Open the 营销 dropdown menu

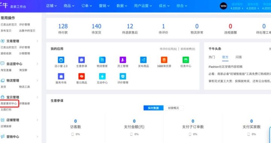coord(104,6)
